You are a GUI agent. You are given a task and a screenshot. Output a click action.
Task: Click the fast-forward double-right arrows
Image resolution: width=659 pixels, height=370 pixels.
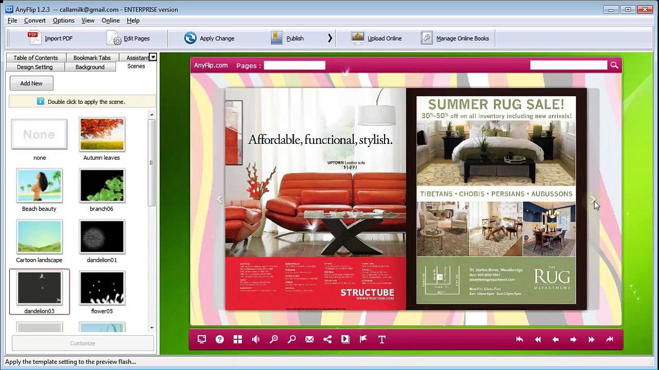coord(591,339)
